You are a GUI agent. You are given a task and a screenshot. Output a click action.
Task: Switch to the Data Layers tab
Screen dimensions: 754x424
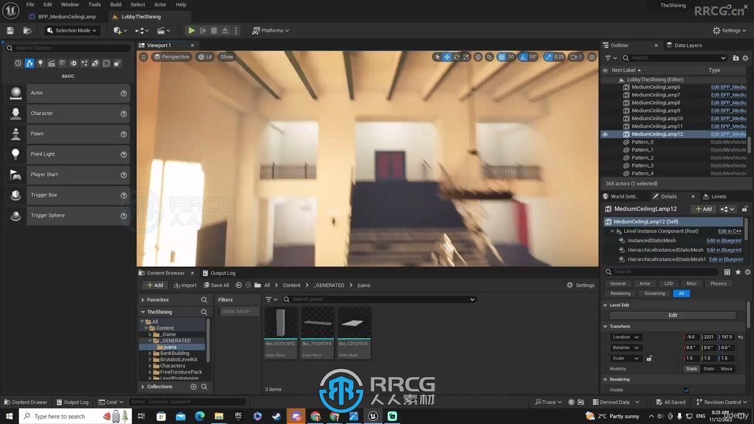[x=684, y=45]
